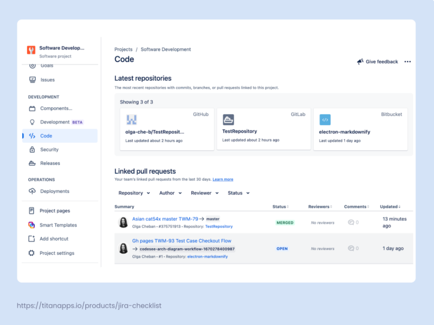Open the Asian cat54x master pull request
This screenshot has height=325, width=434.
click(x=165, y=219)
